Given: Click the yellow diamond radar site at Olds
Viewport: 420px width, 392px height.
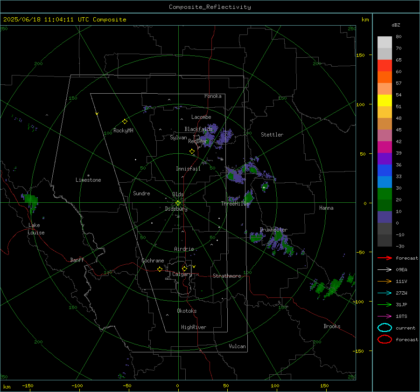Looking at the screenshot, I should pyautogui.click(x=178, y=203).
